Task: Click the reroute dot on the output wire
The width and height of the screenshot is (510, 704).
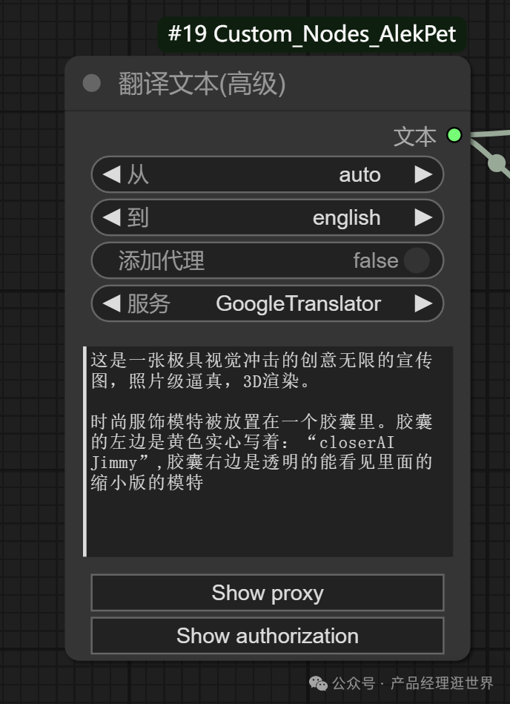Action: tap(496, 162)
